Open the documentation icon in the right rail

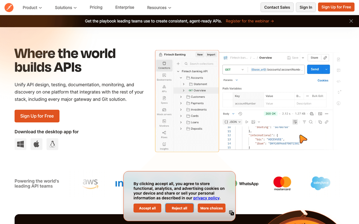(x=339, y=59)
